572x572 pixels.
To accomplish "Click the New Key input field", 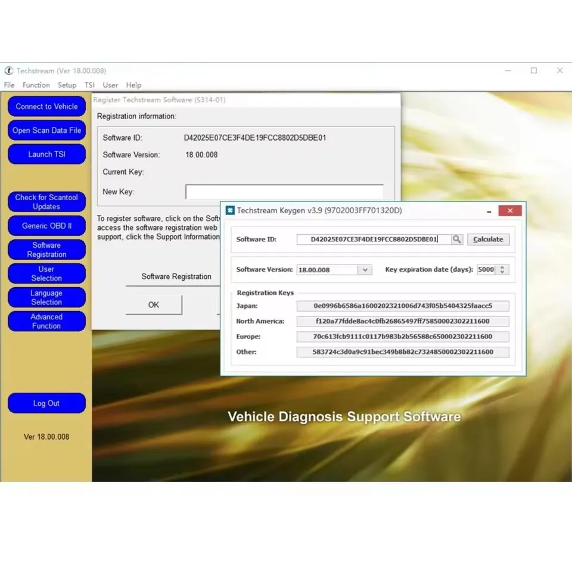I will (284, 192).
